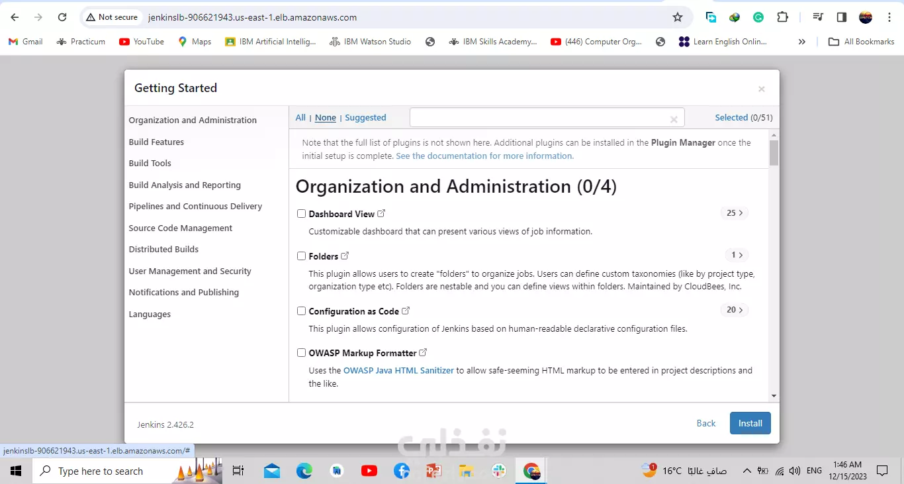Open the User Management and Security section
Screen dimensions: 904x484
pyautogui.click(x=190, y=271)
